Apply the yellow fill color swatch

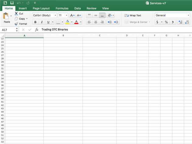coord(67,22)
